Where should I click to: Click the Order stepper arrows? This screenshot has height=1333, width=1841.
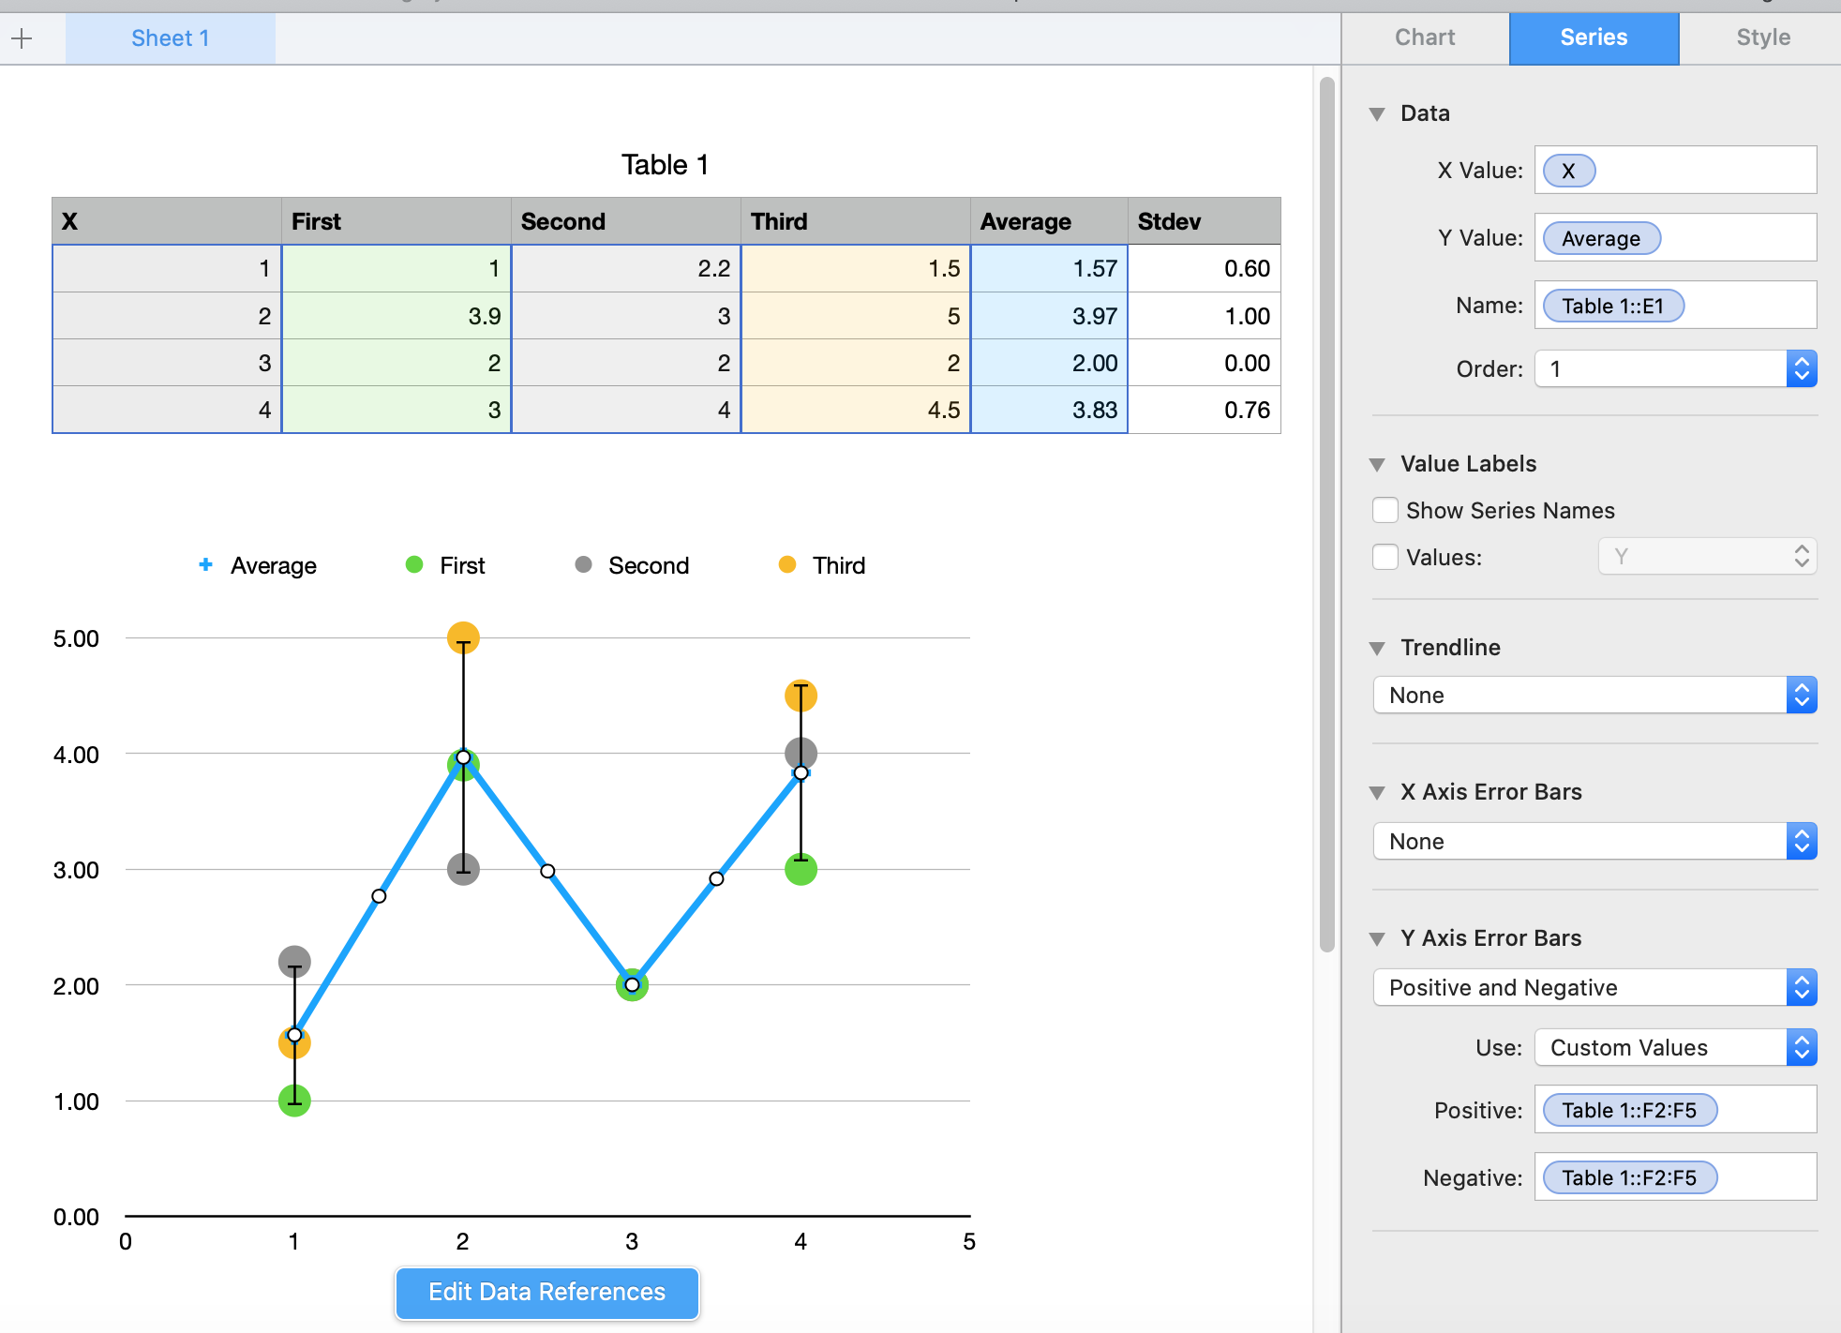(x=1801, y=368)
